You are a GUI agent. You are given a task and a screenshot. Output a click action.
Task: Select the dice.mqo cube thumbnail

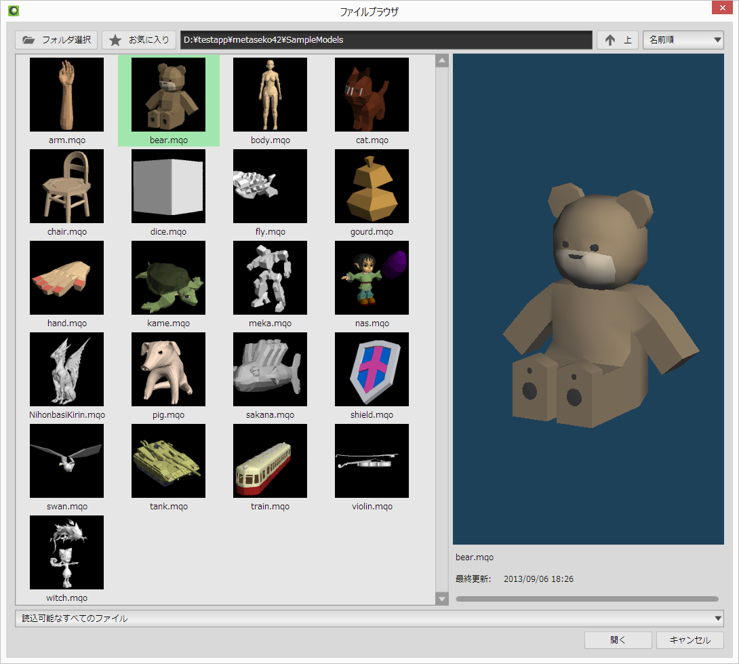click(169, 187)
